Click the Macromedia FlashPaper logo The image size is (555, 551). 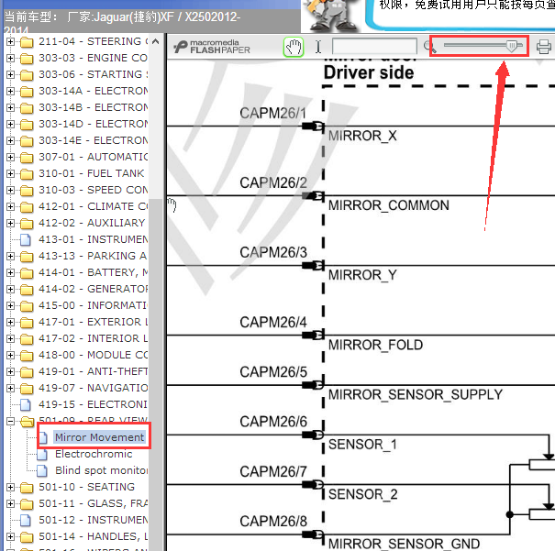[x=212, y=47]
